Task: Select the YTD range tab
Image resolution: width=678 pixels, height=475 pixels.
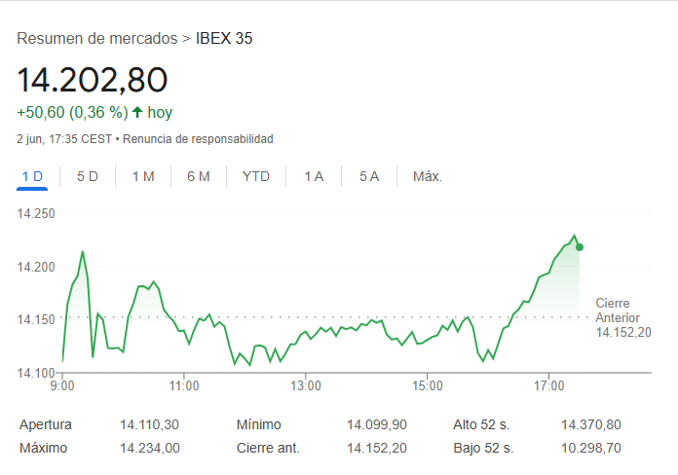Action: [256, 176]
